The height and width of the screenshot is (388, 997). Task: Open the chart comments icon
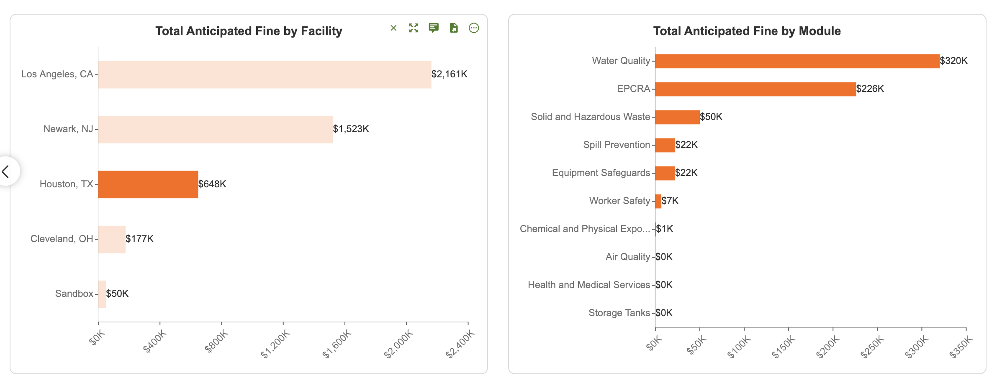point(434,28)
